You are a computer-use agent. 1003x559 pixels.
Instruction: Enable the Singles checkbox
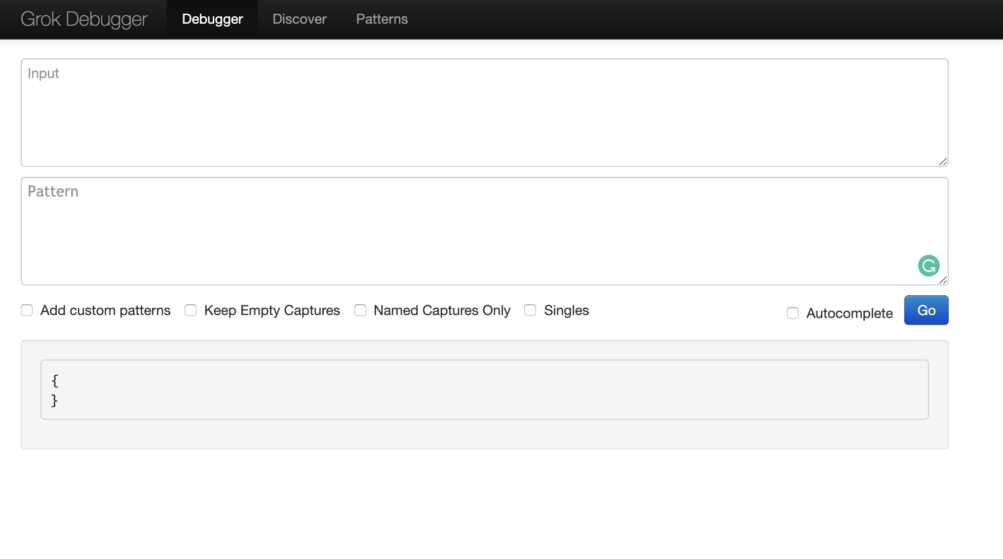530,310
